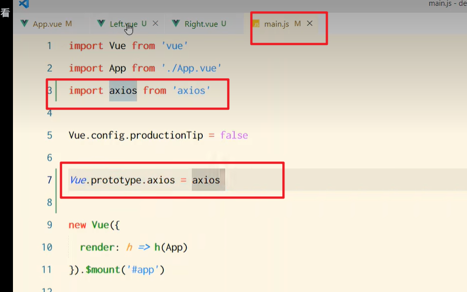Image resolution: width=467 pixels, height=292 pixels.
Task: Select the main.js tab
Action: [x=277, y=24]
